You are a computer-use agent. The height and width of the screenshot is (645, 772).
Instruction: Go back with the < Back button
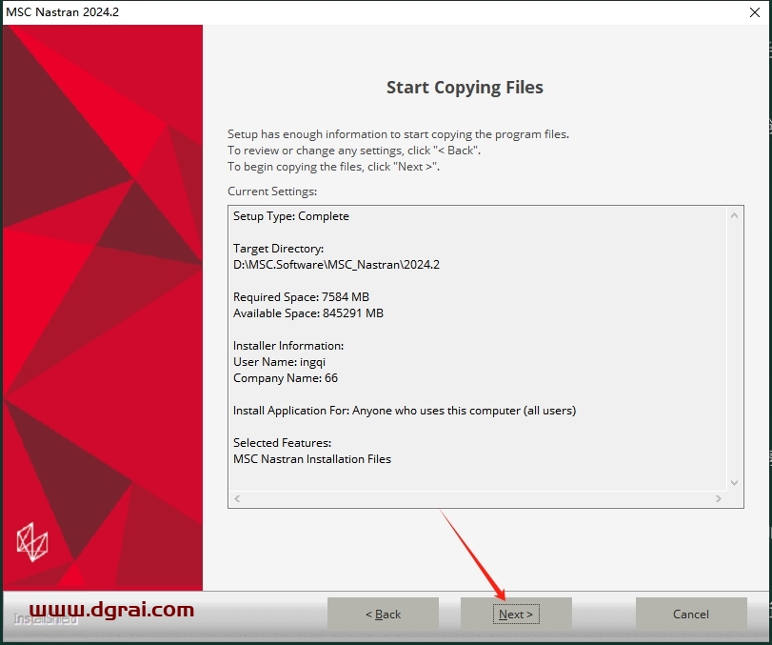tap(383, 614)
